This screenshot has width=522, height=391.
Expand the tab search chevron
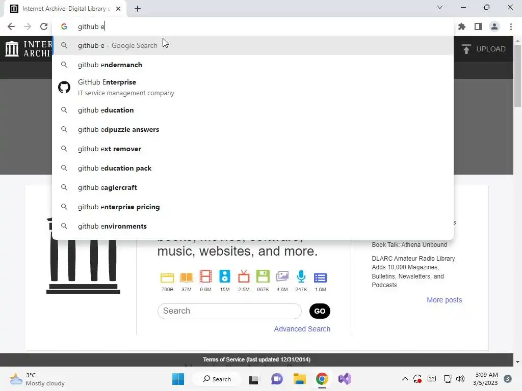[440, 7]
